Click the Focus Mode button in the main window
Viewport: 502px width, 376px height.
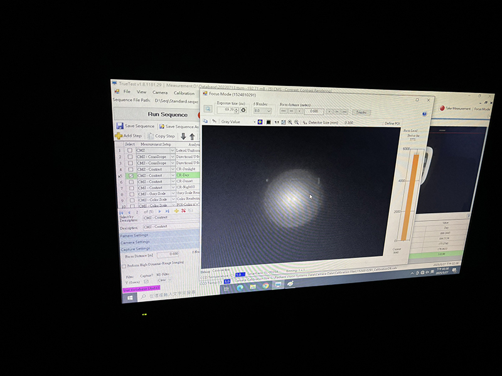(x=482, y=109)
